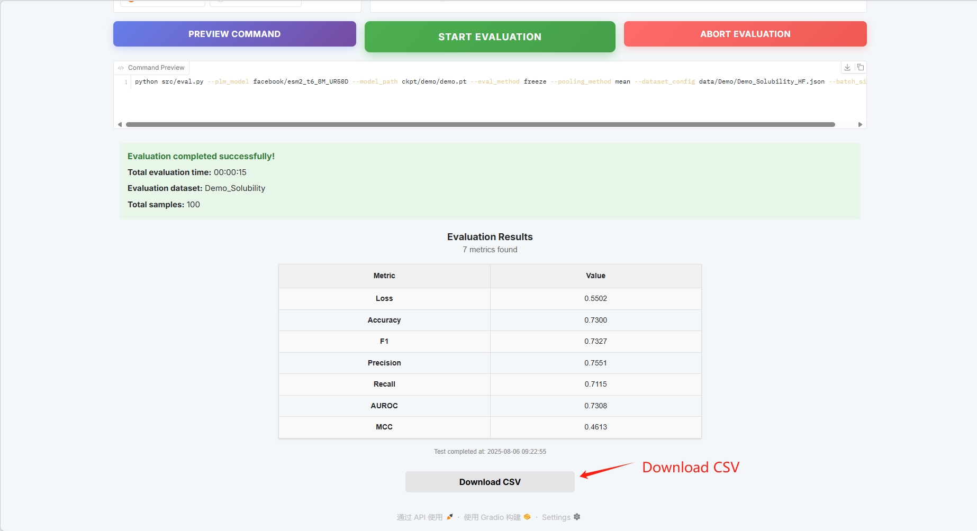Open the '使用 Gradio 构建' link
The image size is (977, 531).
[x=492, y=517]
